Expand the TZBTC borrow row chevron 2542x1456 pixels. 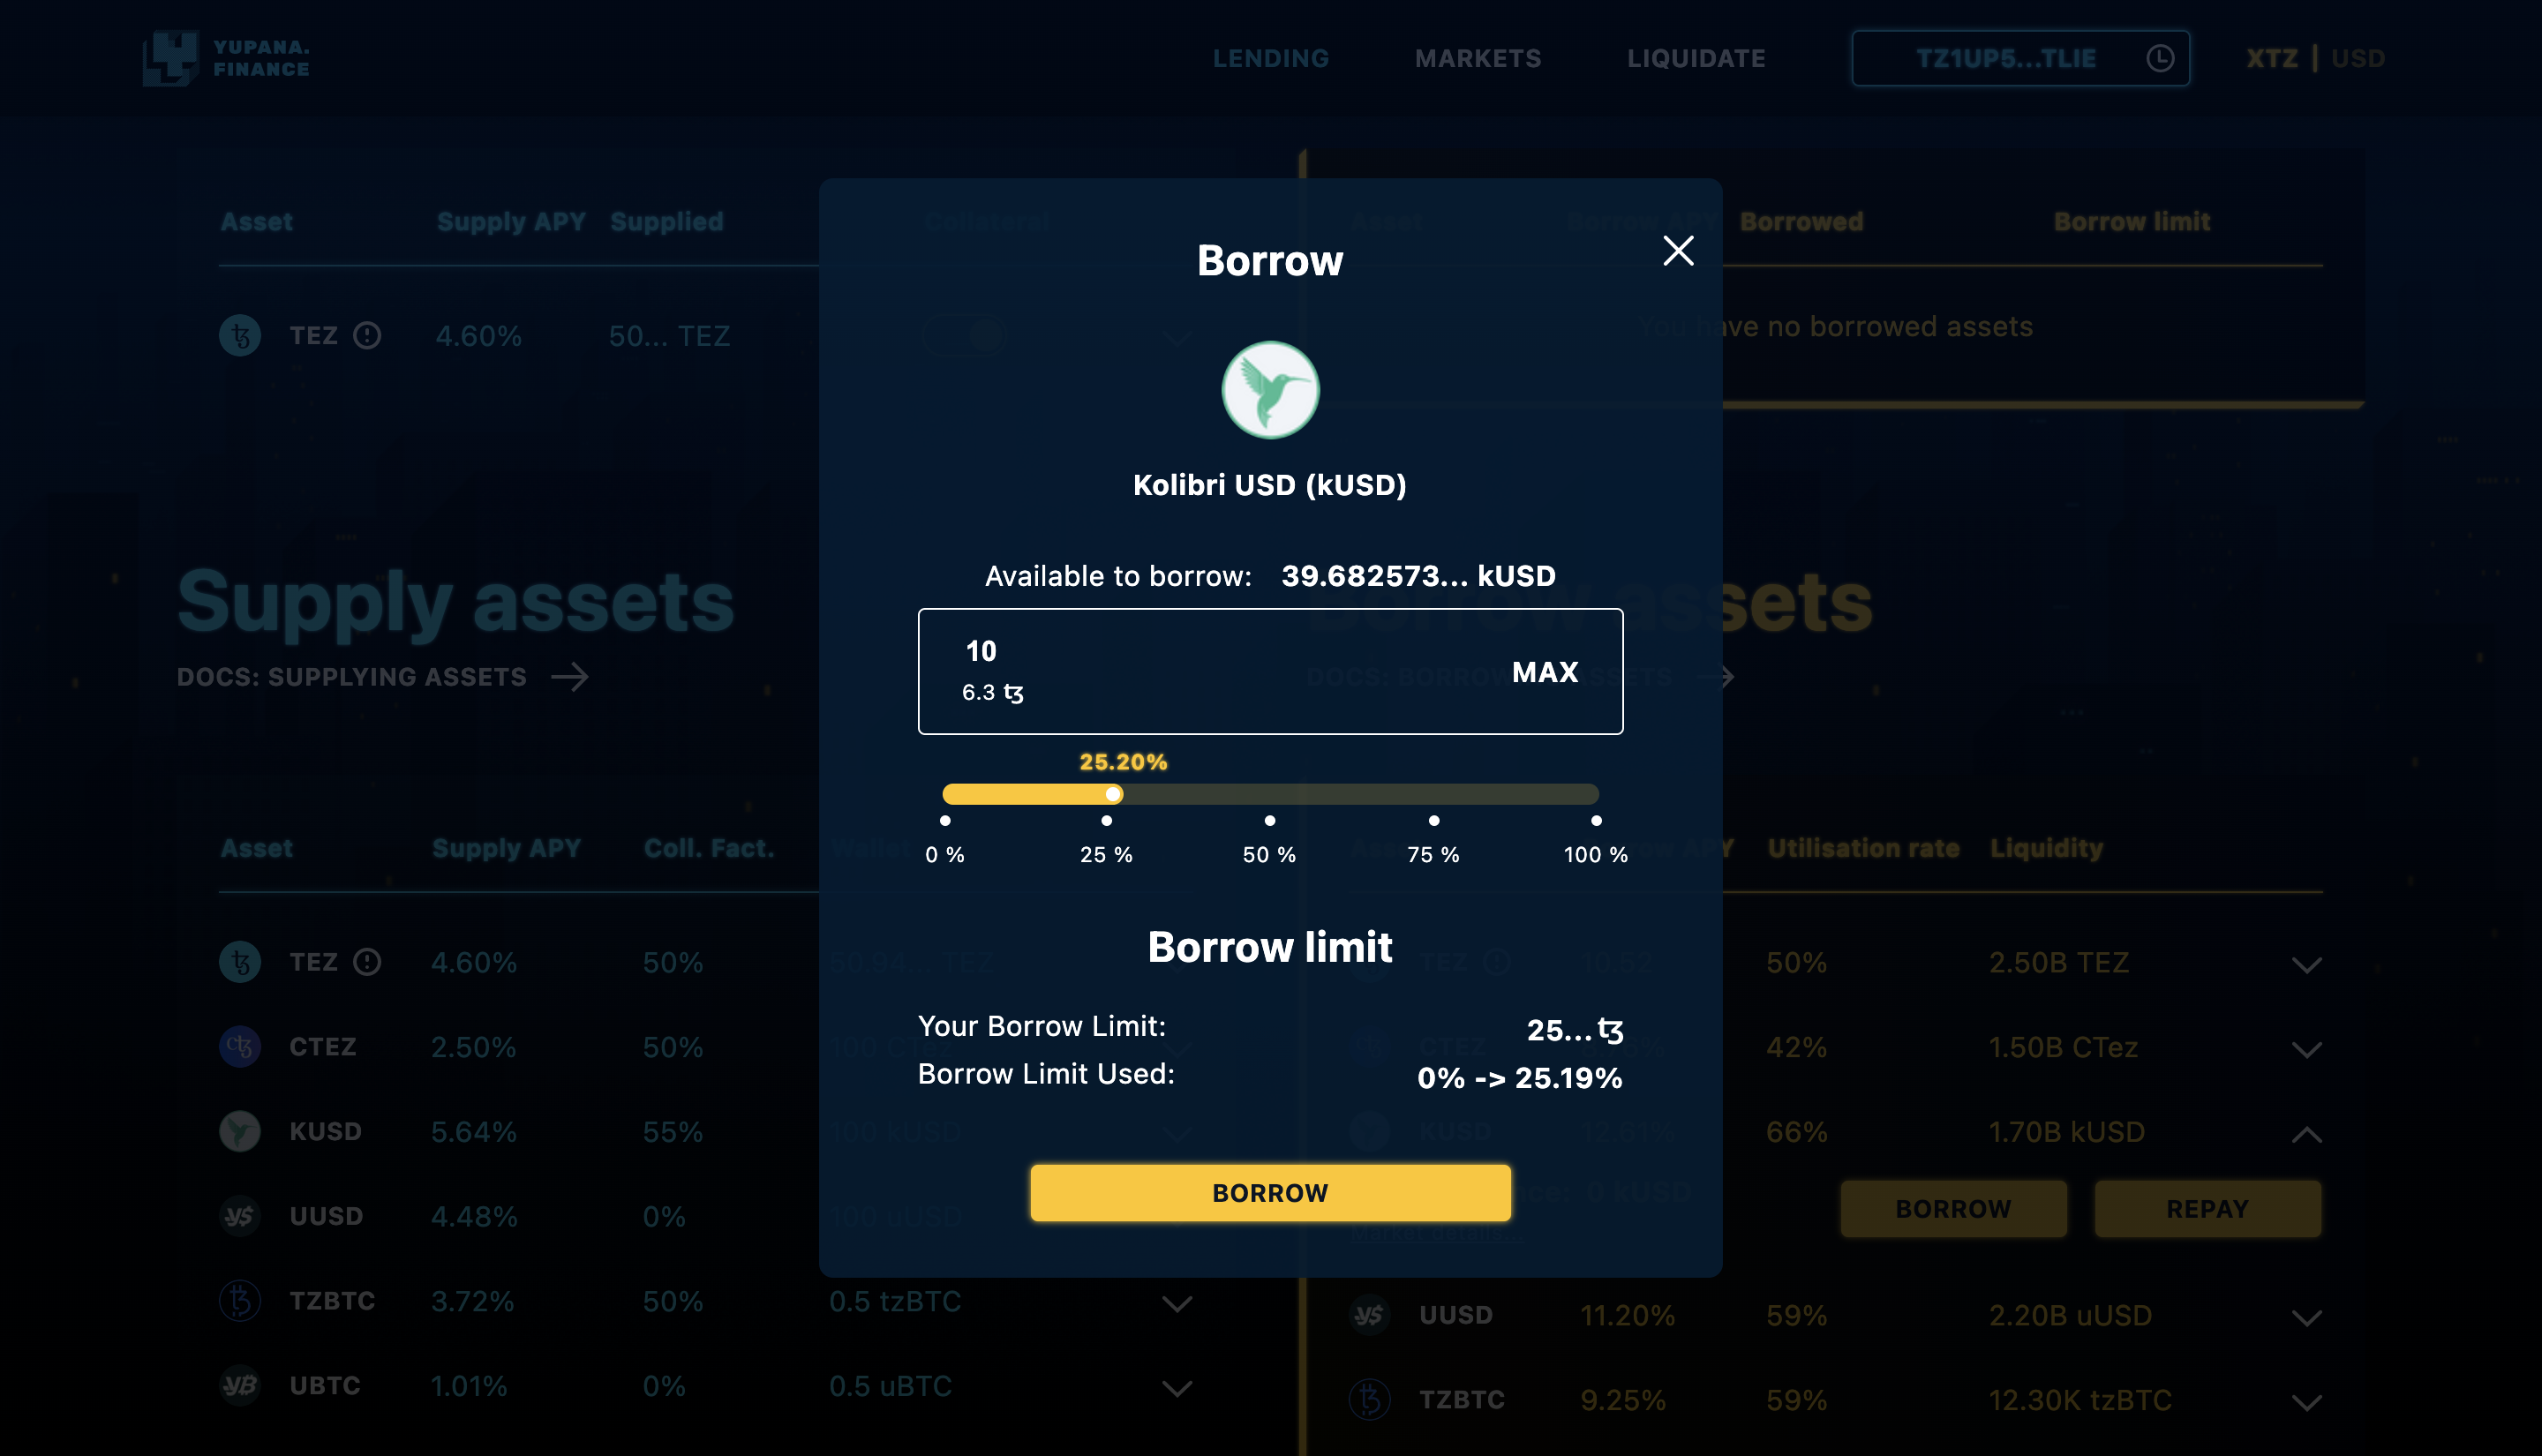pos(2306,1403)
